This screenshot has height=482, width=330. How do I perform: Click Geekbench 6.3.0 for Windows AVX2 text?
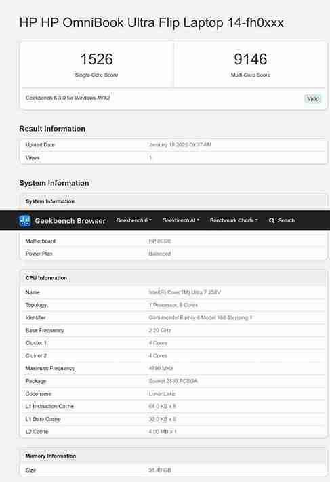(68, 98)
